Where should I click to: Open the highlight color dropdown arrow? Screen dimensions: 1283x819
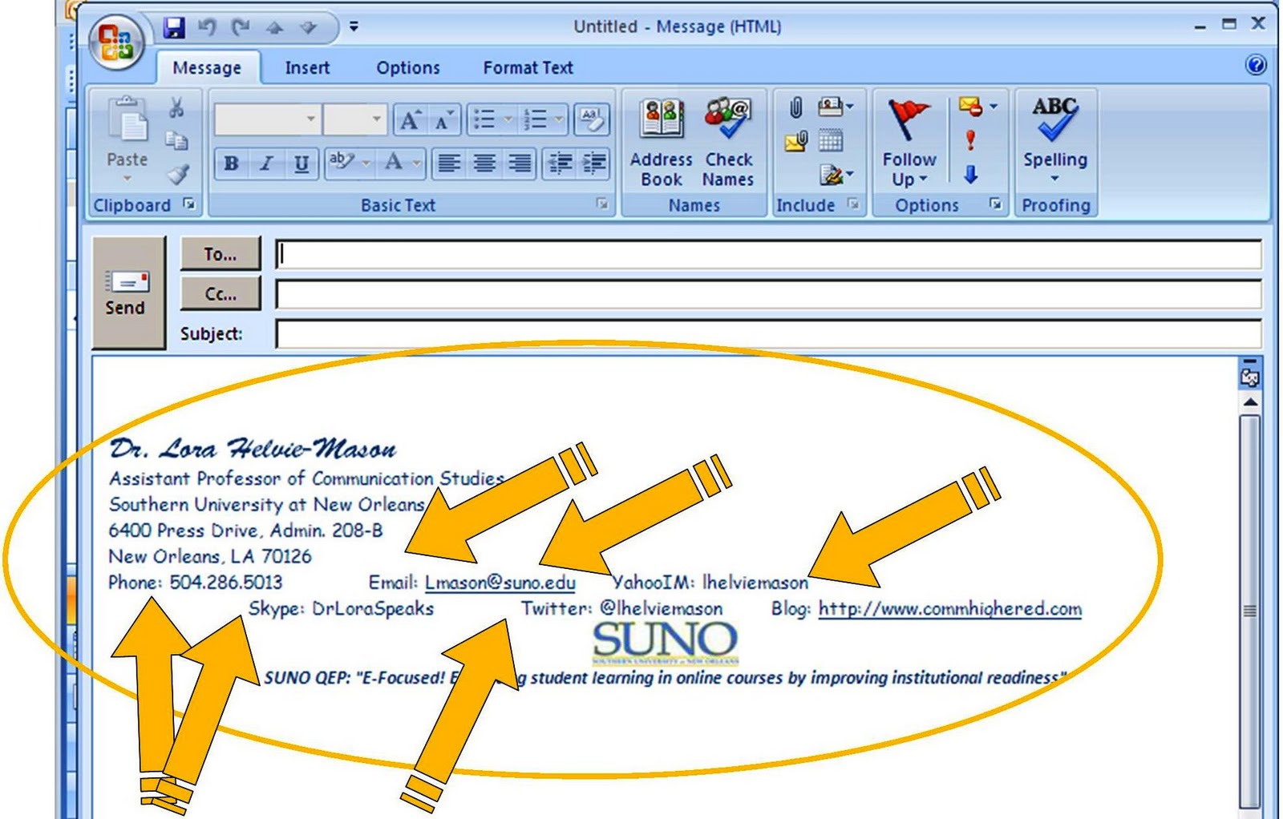pos(366,163)
